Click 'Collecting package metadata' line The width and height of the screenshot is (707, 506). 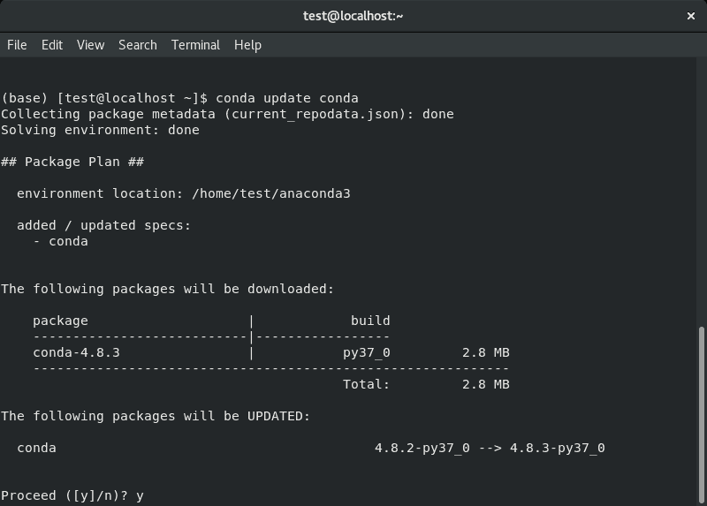pos(227,114)
